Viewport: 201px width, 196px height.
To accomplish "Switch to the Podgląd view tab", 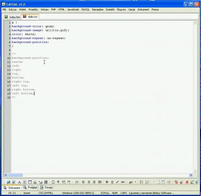I will click(x=31, y=187).
